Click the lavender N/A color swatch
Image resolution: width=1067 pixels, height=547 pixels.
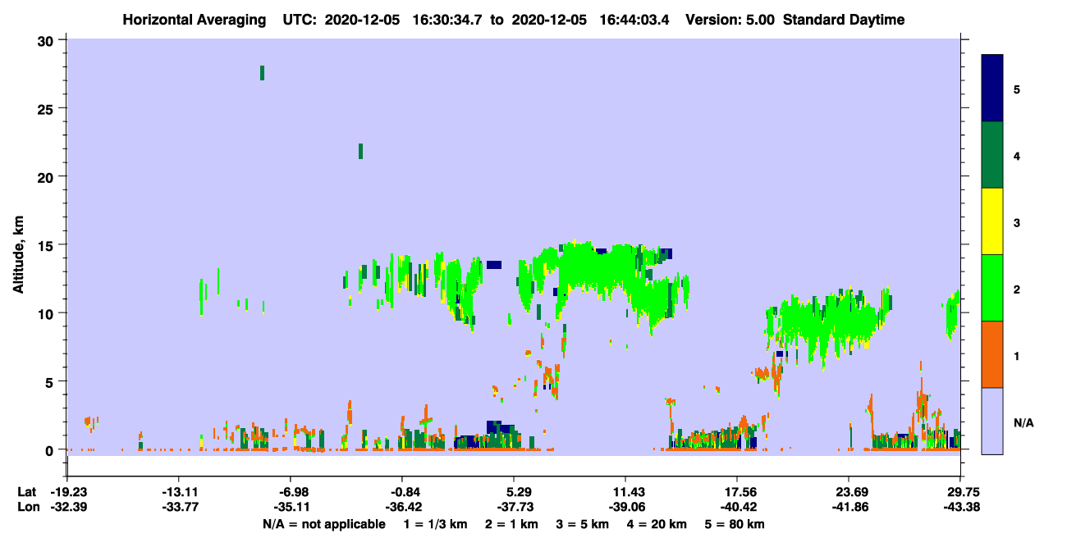[x=992, y=421]
